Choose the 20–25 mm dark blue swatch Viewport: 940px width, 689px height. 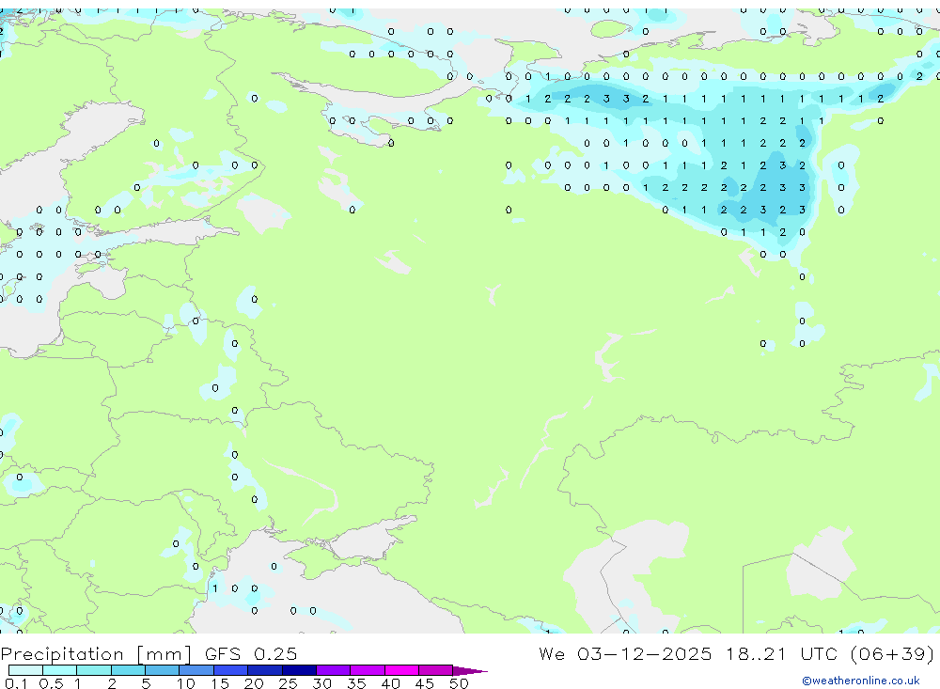point(265,670)
